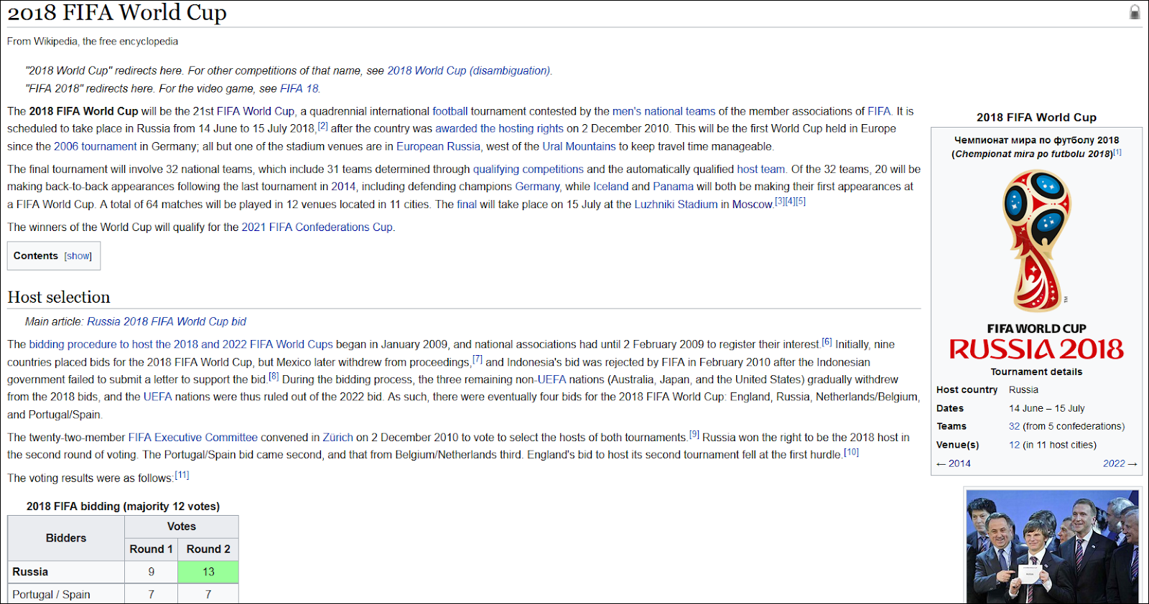The image size is (1149, 604).
Task: Open the 32 teams link in infobox
Action: pyautogui.click(x=1014, y=426)
